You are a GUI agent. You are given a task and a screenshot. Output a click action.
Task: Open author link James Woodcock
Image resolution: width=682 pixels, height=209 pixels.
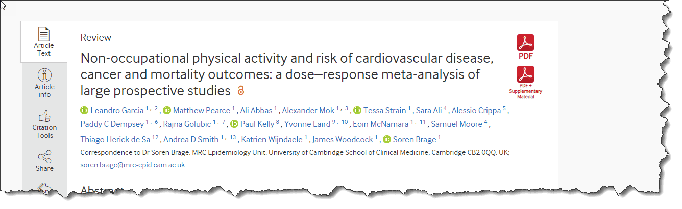click(x=343, y=139)
